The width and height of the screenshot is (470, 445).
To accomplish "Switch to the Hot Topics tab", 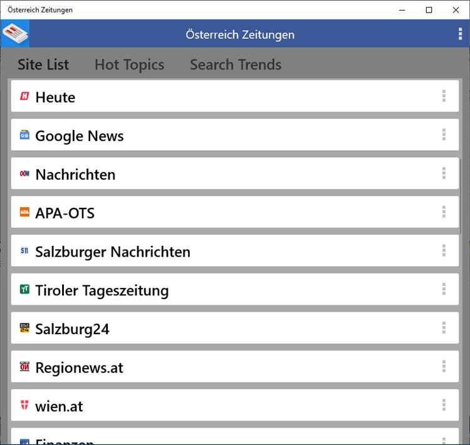I will 130,64.
